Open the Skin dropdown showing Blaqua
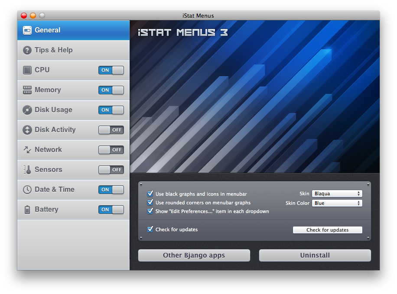The width and height of the screenshot is (397, 294). tap(337, 193)
